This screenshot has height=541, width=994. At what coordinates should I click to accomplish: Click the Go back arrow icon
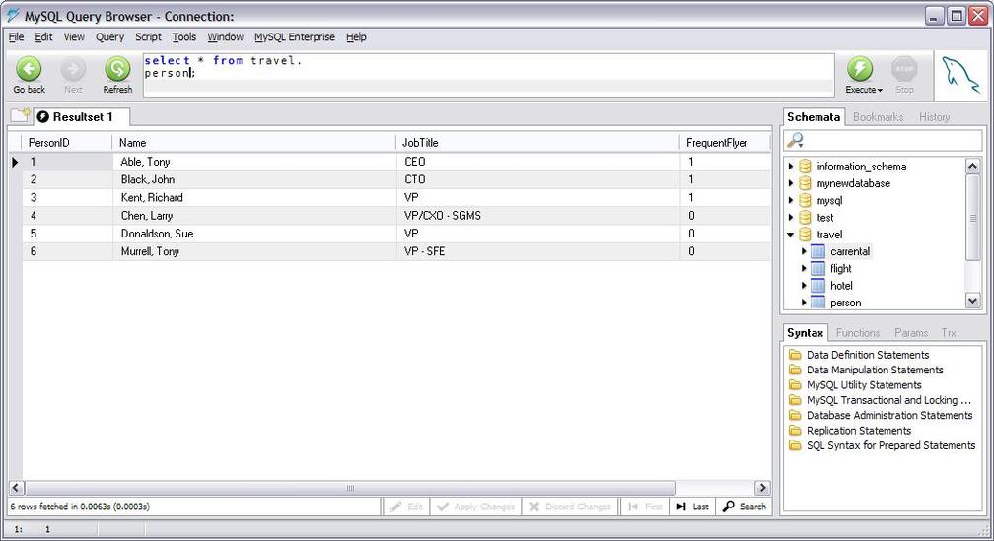pos(29,69)
